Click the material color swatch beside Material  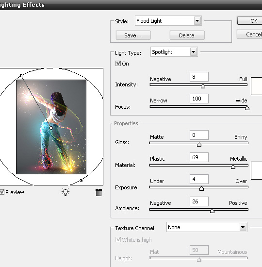point(257,170)
